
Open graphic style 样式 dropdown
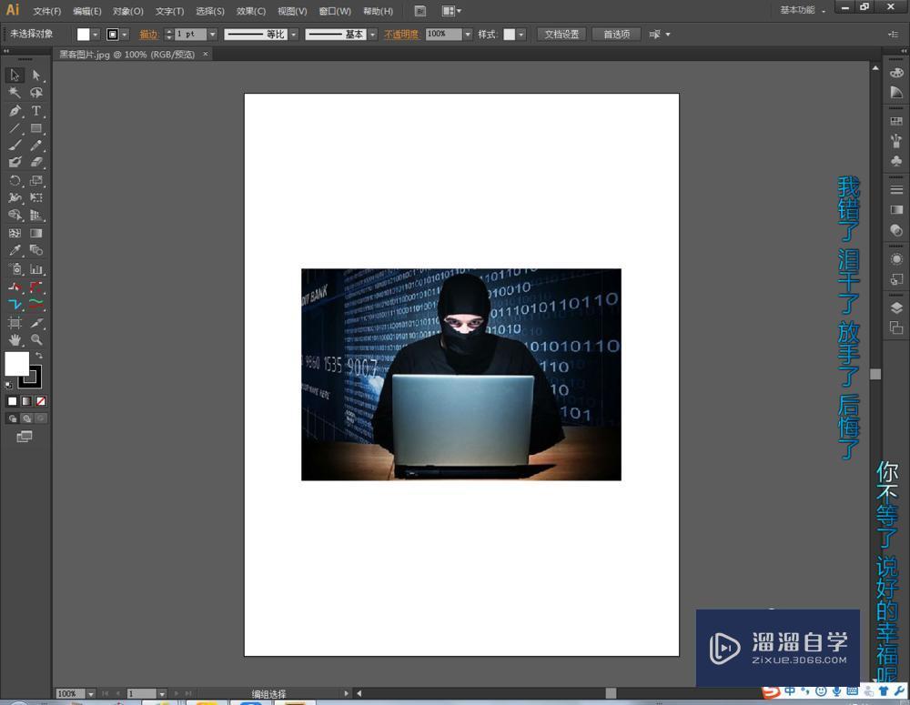(x=521, y=35)
